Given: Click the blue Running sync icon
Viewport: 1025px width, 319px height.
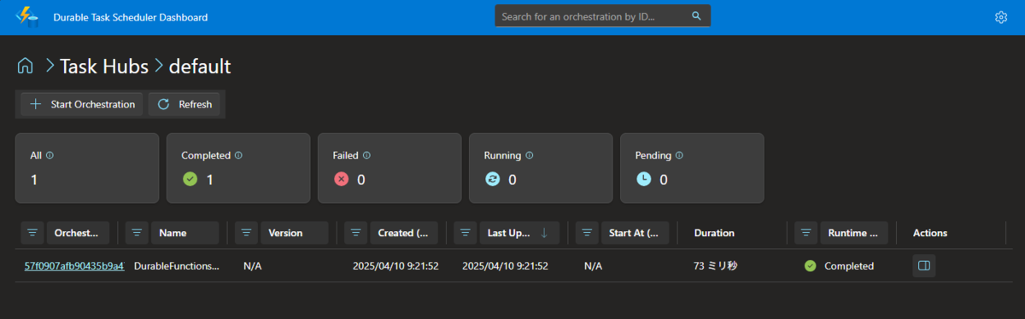Looking at the screenshot, I should (492, 179).
